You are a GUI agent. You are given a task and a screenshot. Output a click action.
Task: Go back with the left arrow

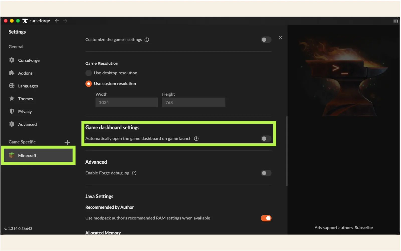pyautogui.click(x=57, y=21)
